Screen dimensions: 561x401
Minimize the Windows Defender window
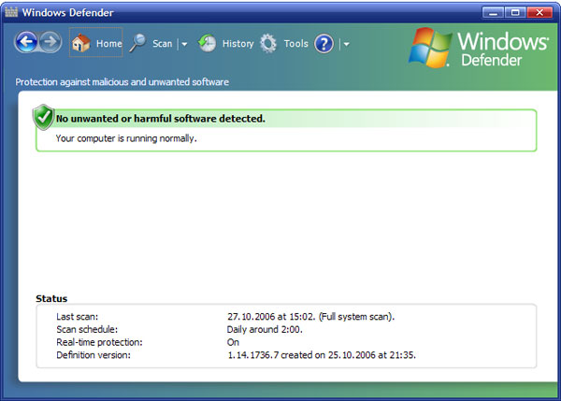[x=493, y=12]
